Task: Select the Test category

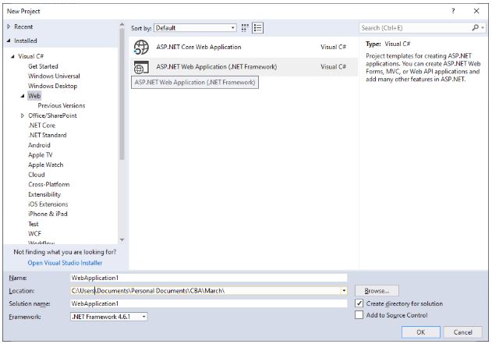Action: [34, 224]
